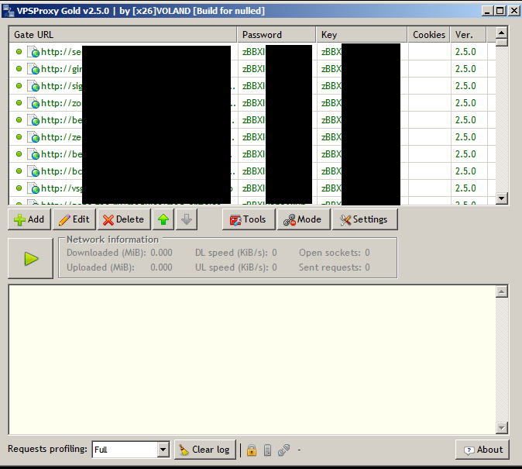This screenshot has width=522, height=469.
Task: Click the padlock status icon
Action: [x=252, y=450]
